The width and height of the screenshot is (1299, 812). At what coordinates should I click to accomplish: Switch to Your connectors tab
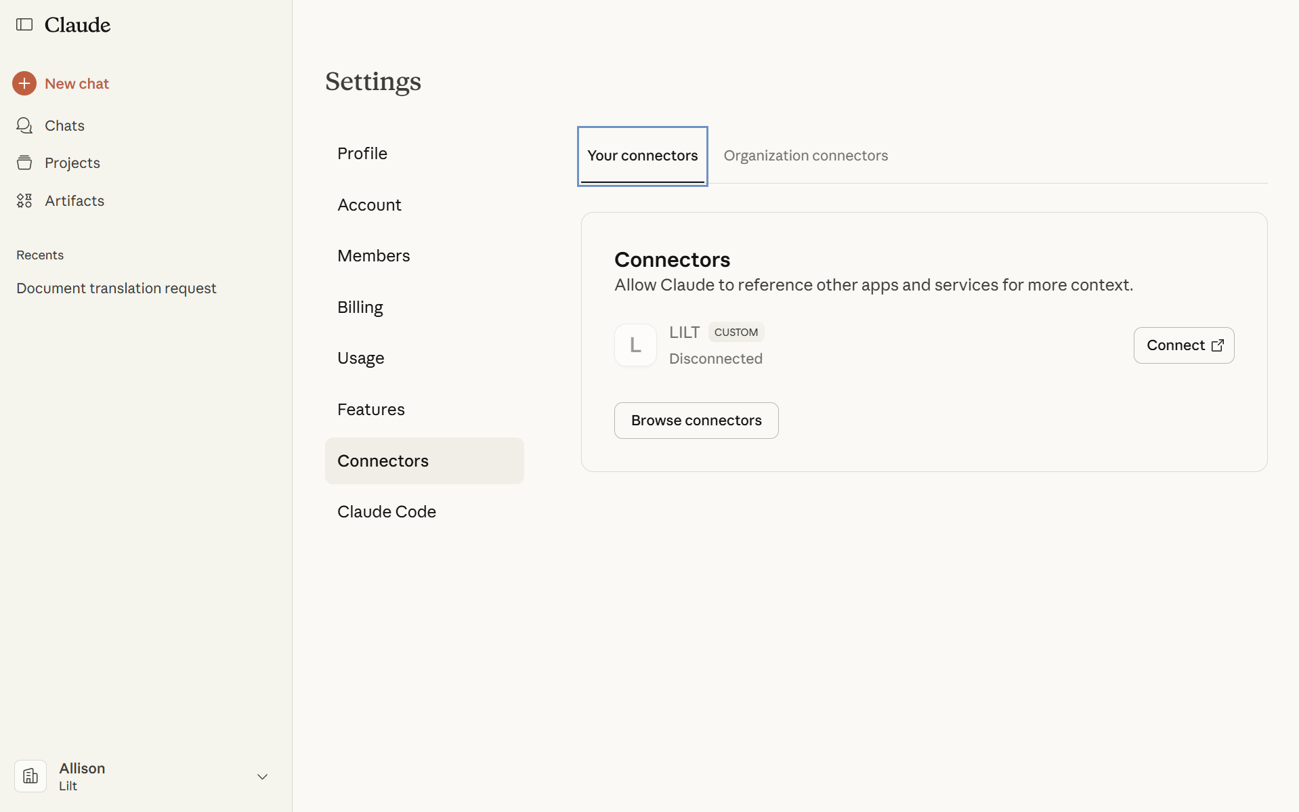[x=642, y=156]
